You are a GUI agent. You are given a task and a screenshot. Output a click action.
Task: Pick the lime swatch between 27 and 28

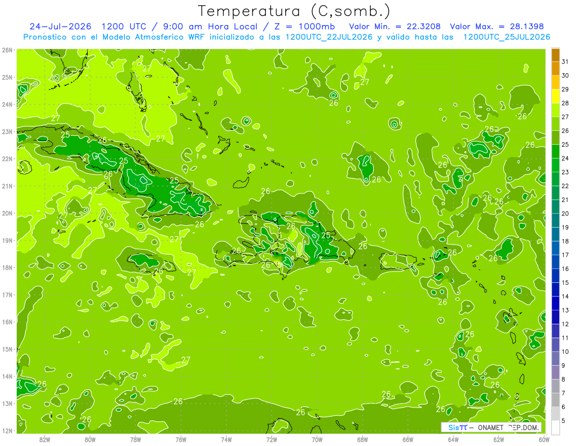tap(555, 110)
